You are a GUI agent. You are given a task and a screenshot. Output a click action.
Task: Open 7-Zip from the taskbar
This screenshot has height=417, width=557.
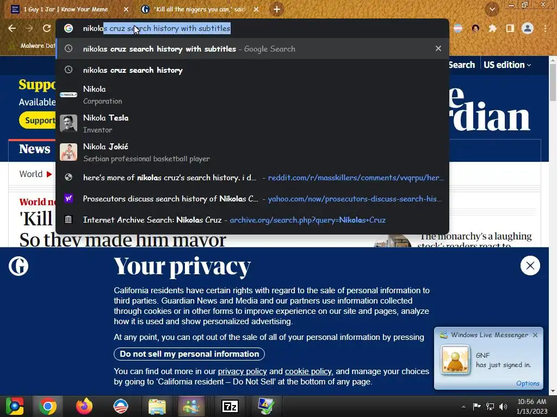point(230,406)
